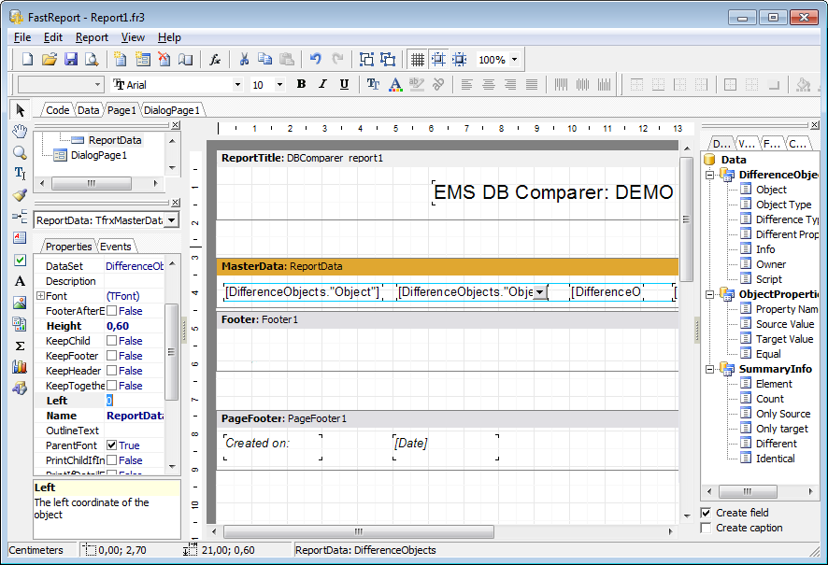Open print preview icon
This screenshot has width=828, height=565.
tap(92, 59)
